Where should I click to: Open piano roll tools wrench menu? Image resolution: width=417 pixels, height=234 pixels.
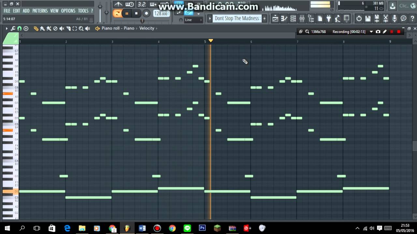coord(13,29)
